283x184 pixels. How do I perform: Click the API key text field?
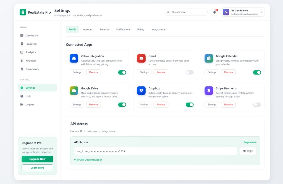tap(155, 151)
